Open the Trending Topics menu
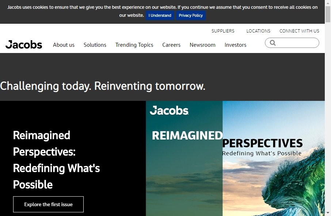Screen dimensions: 331x216 click(134, 45)
